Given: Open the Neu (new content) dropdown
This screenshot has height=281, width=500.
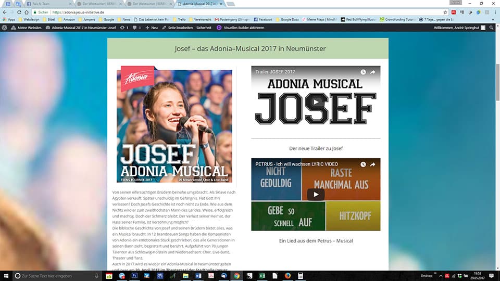Looking at the screenshot, I should [152, 28].
